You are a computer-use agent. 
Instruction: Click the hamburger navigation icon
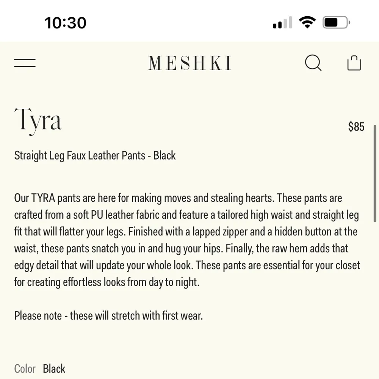[x=24, y=63]
